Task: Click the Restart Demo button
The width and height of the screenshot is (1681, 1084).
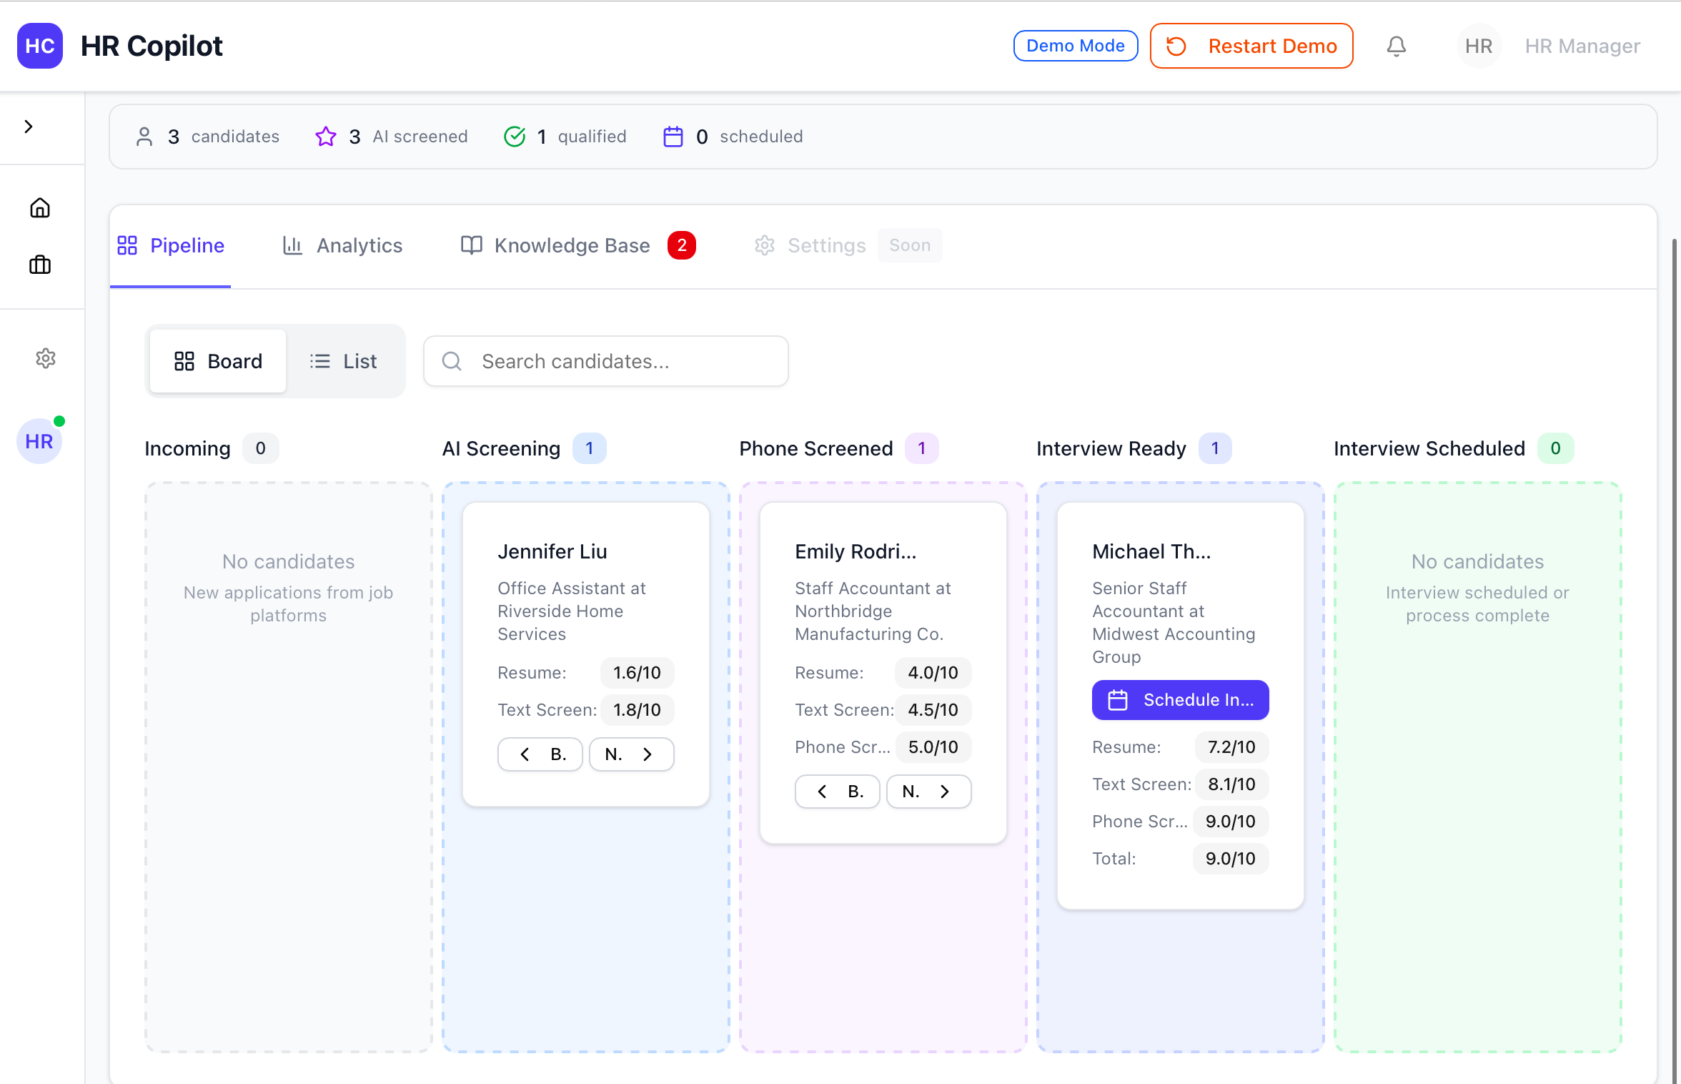Action: [1251, 46]
